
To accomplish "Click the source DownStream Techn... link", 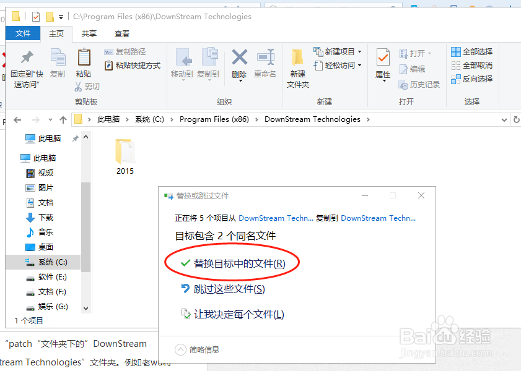I will pos(276,218).
